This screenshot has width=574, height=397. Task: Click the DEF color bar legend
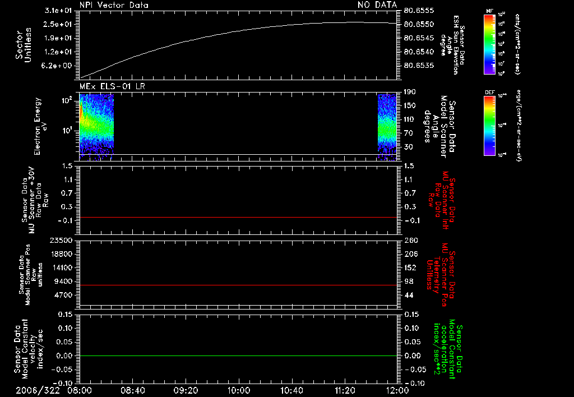tap(489, 126)
